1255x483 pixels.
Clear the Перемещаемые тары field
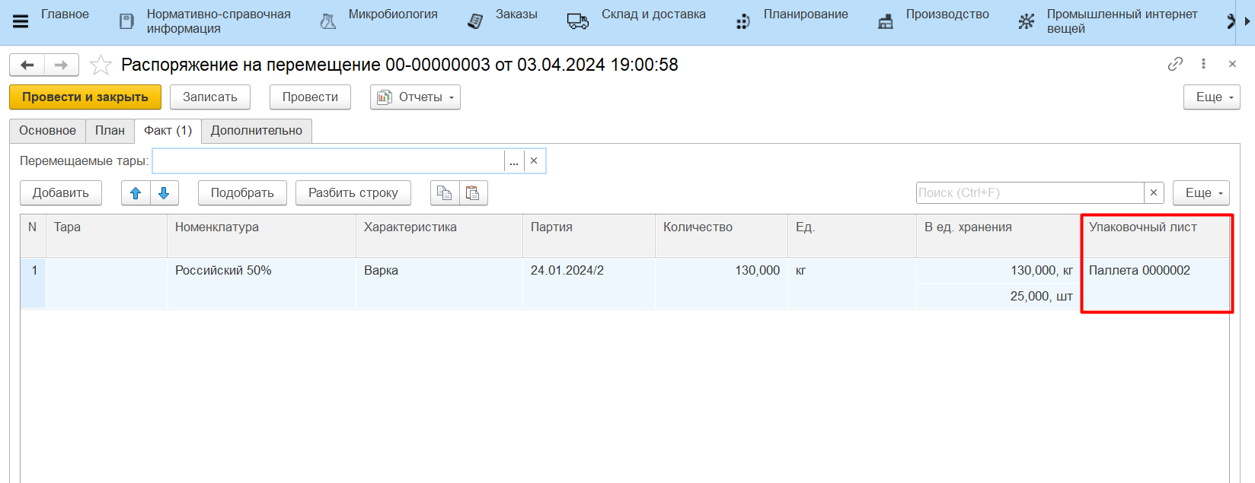point(534,161)
